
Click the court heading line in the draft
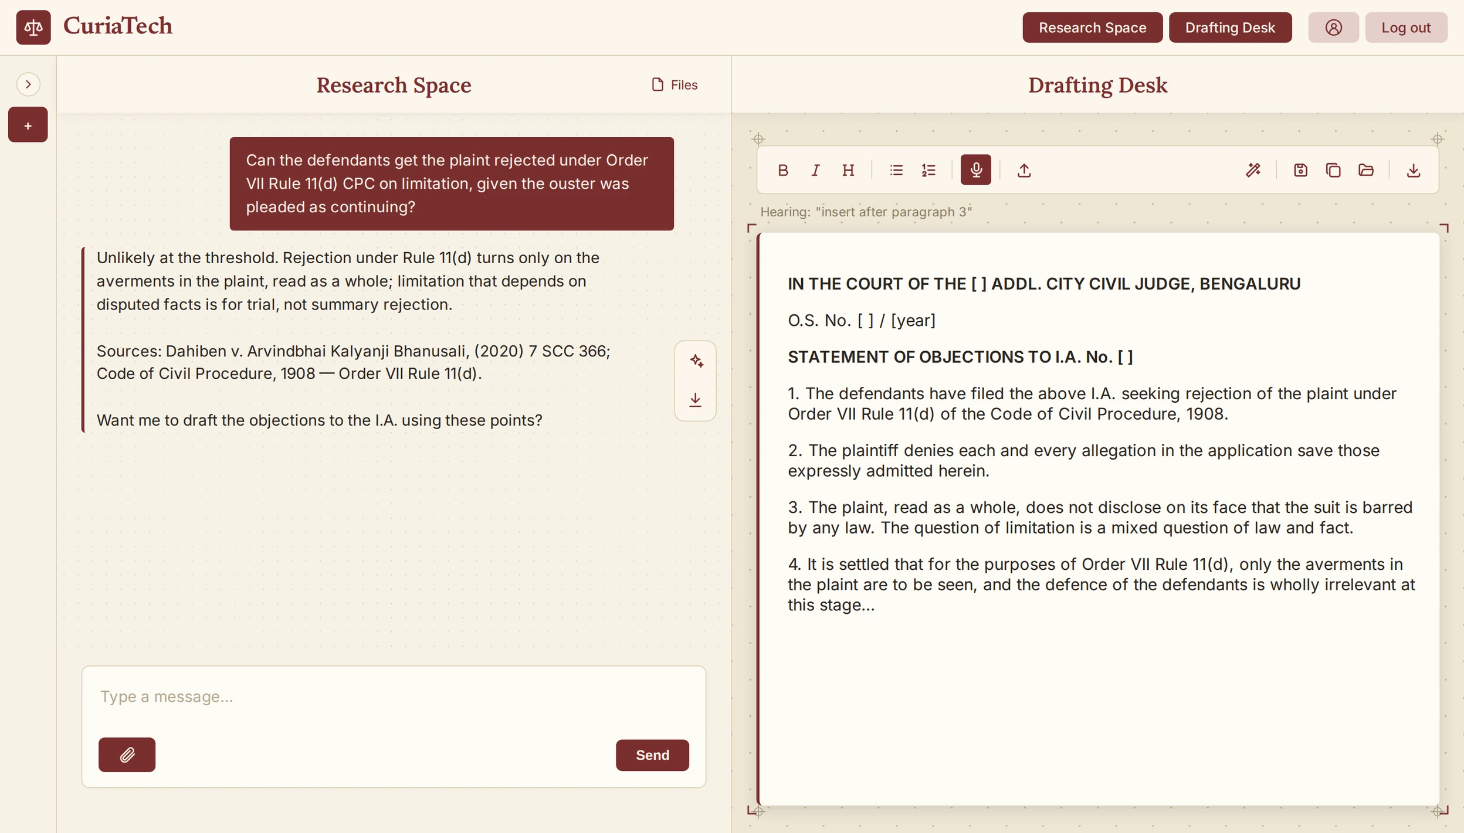pyautogui.click(x=1044, y=284)
